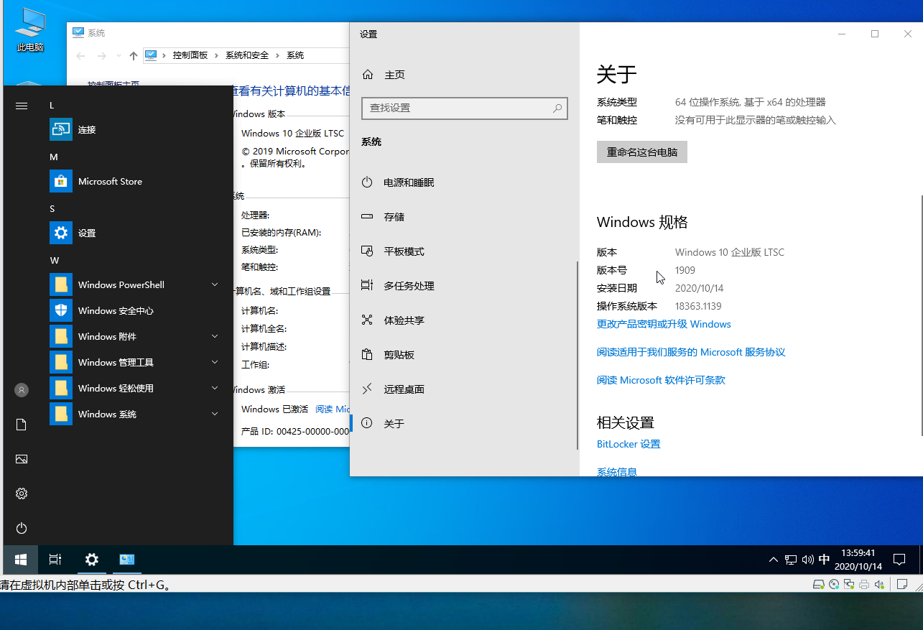The width and height of the screenshot is (923, 630).
Task: Select operating system build value 18363.1139
Action: (x=698, y=306)
